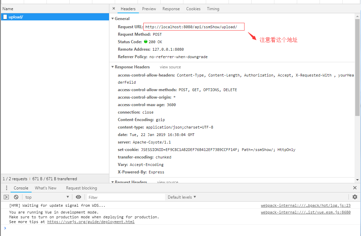Open the vuejs.org deployment guide link
The height and width of the screenshot is (236, 361).
click(x=91, y=221)
